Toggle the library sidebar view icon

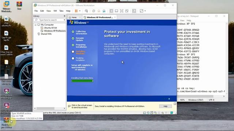[x=111, y=11]
